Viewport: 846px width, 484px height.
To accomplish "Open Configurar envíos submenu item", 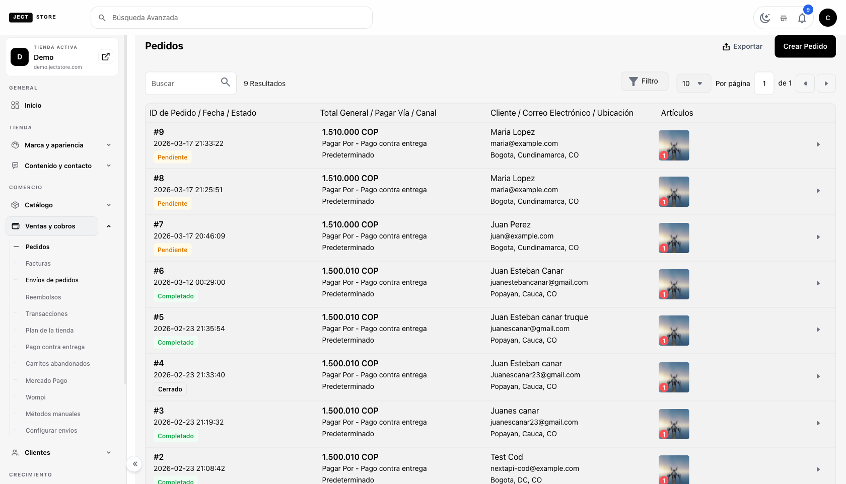I will tap(51, 431).
